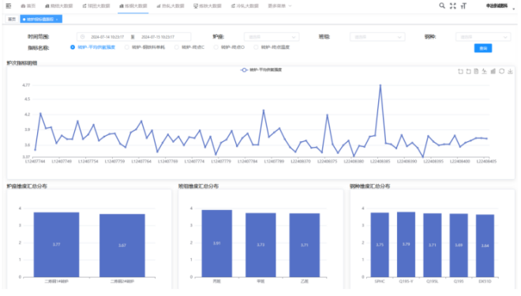Open the font size icon
This screenshot has width=521, height=296.
(463, 6)
